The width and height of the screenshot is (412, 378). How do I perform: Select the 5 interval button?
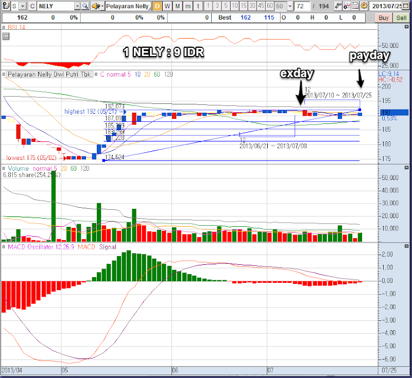(226, 6)
